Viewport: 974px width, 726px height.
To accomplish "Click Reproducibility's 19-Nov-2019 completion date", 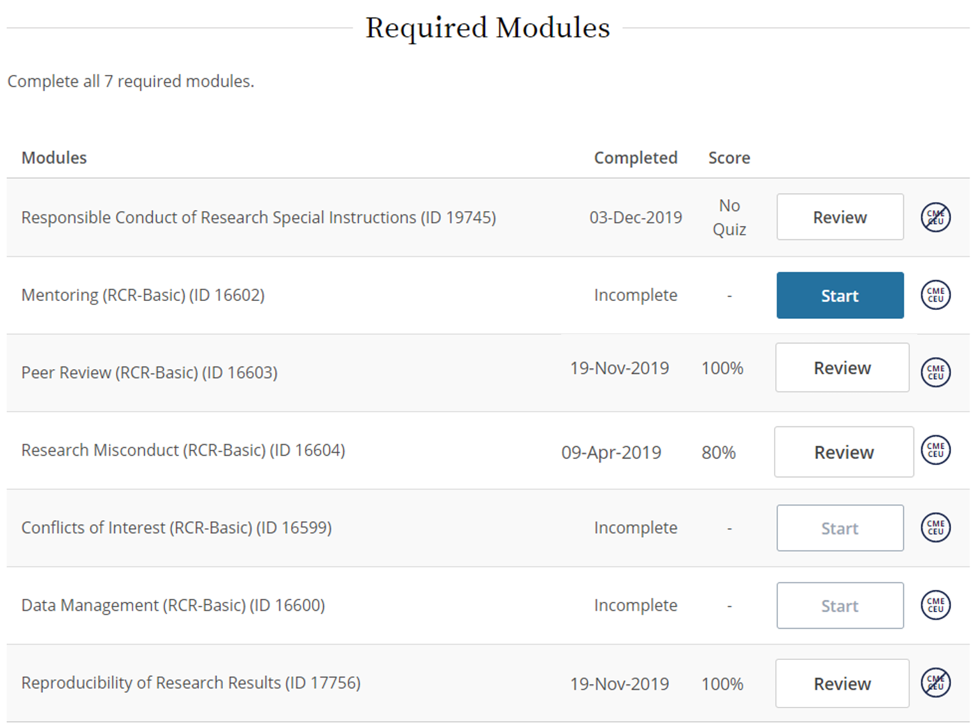I will pos(619,684).
